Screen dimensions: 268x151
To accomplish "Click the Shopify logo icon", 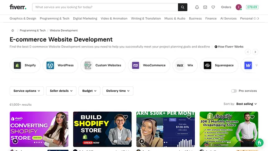I will (x=17, y=65).
